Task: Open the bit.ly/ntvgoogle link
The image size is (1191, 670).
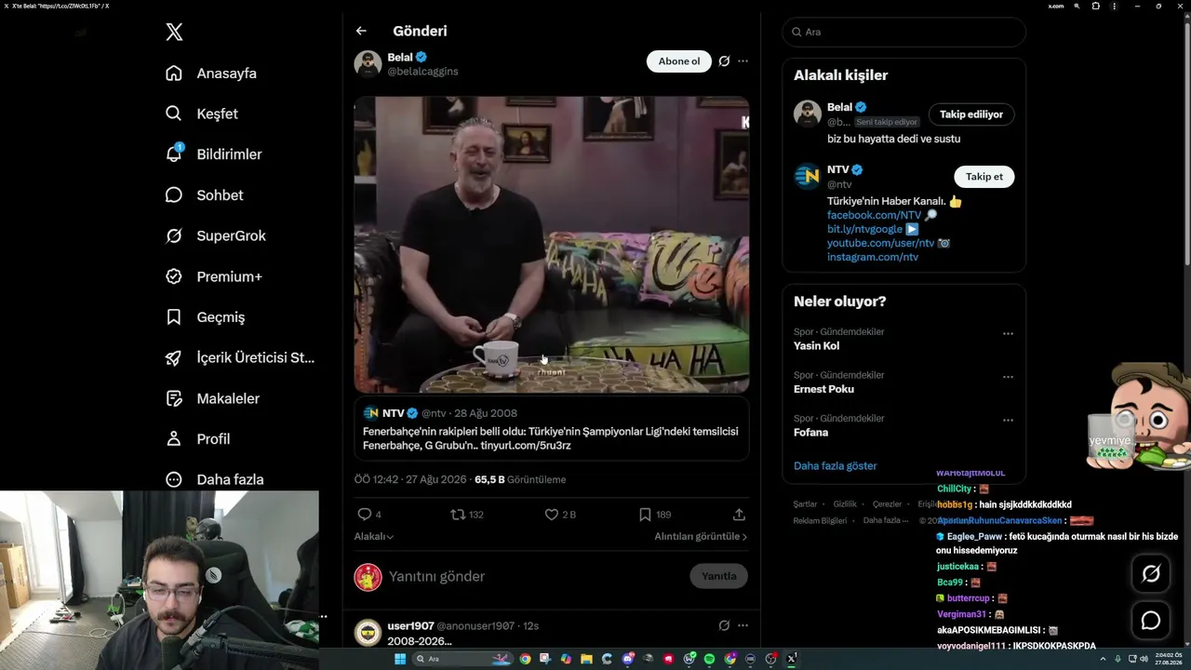Action: coord(864,229)
